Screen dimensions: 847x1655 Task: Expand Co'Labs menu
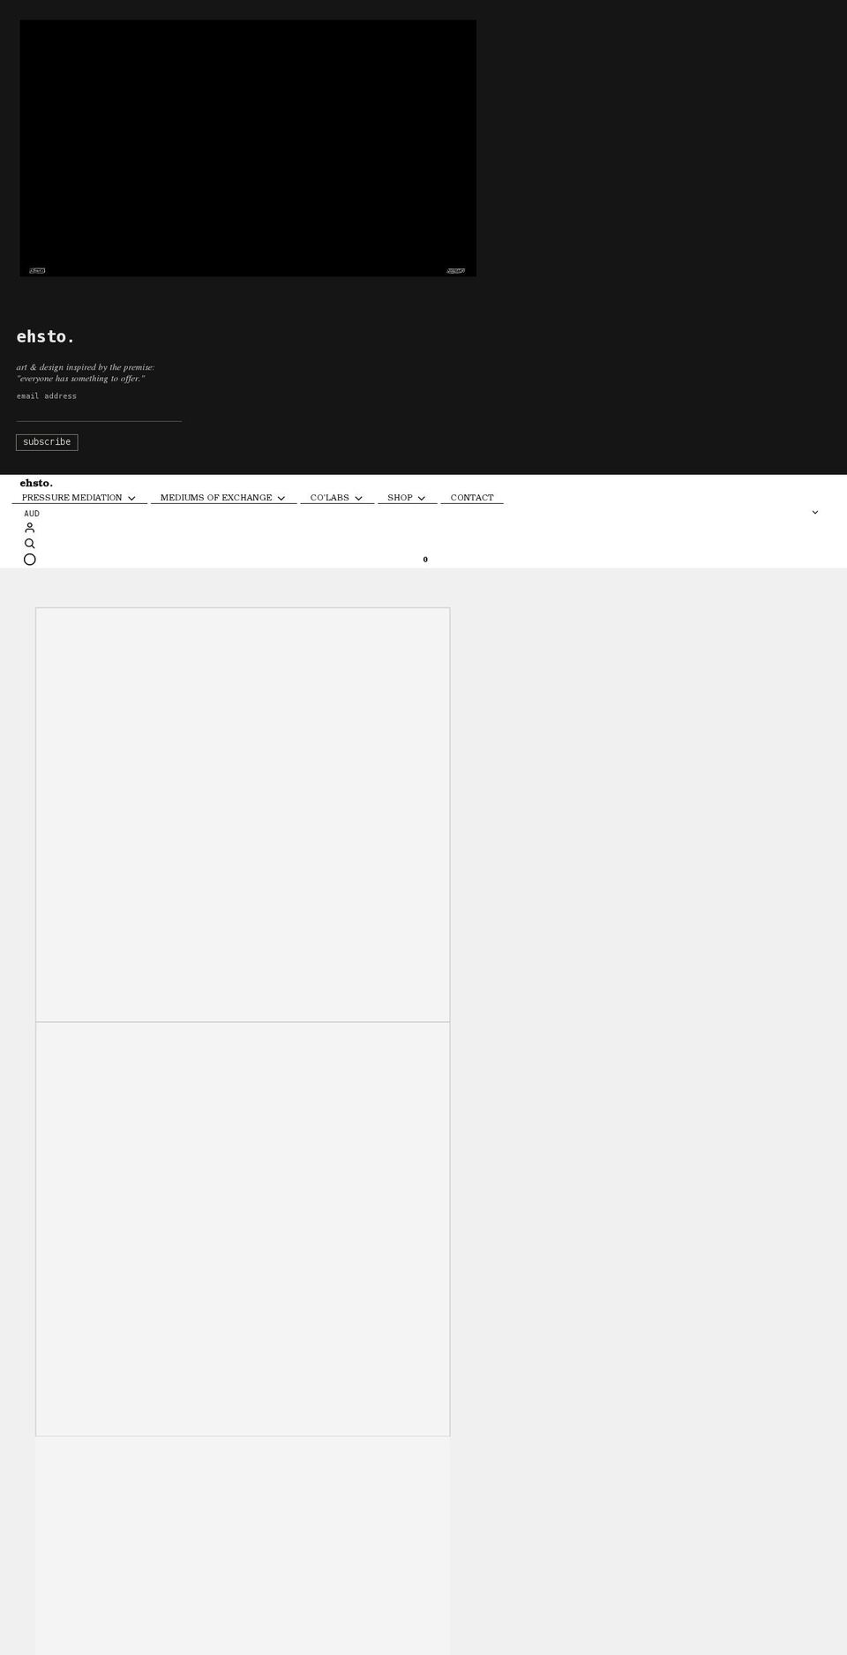[x=337, y=498]
